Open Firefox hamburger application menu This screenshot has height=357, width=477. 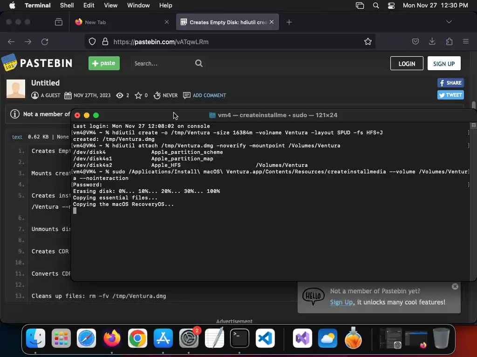[466, 41]
